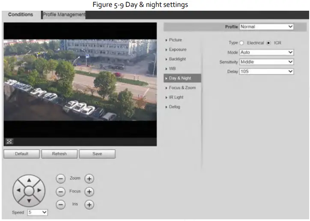Switch to Profile Management tab

click(64, 15)
